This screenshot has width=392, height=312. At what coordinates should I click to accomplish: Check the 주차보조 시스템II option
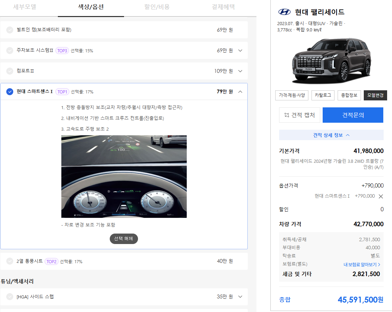coord(10,51)
